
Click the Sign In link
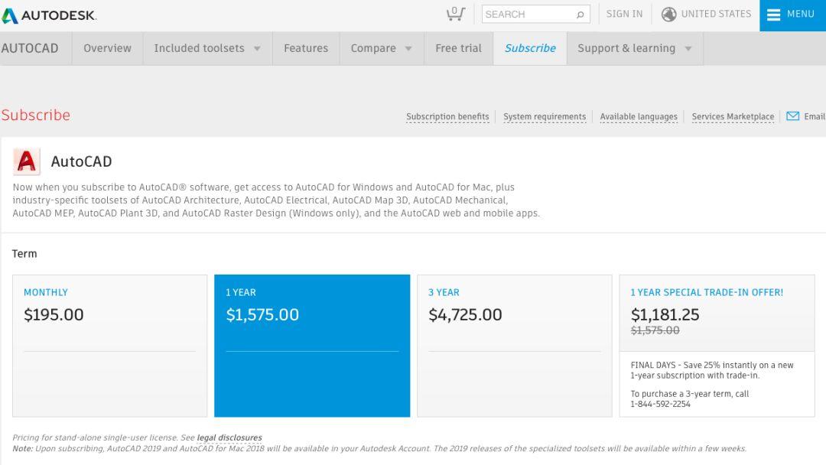click(624, 15)
